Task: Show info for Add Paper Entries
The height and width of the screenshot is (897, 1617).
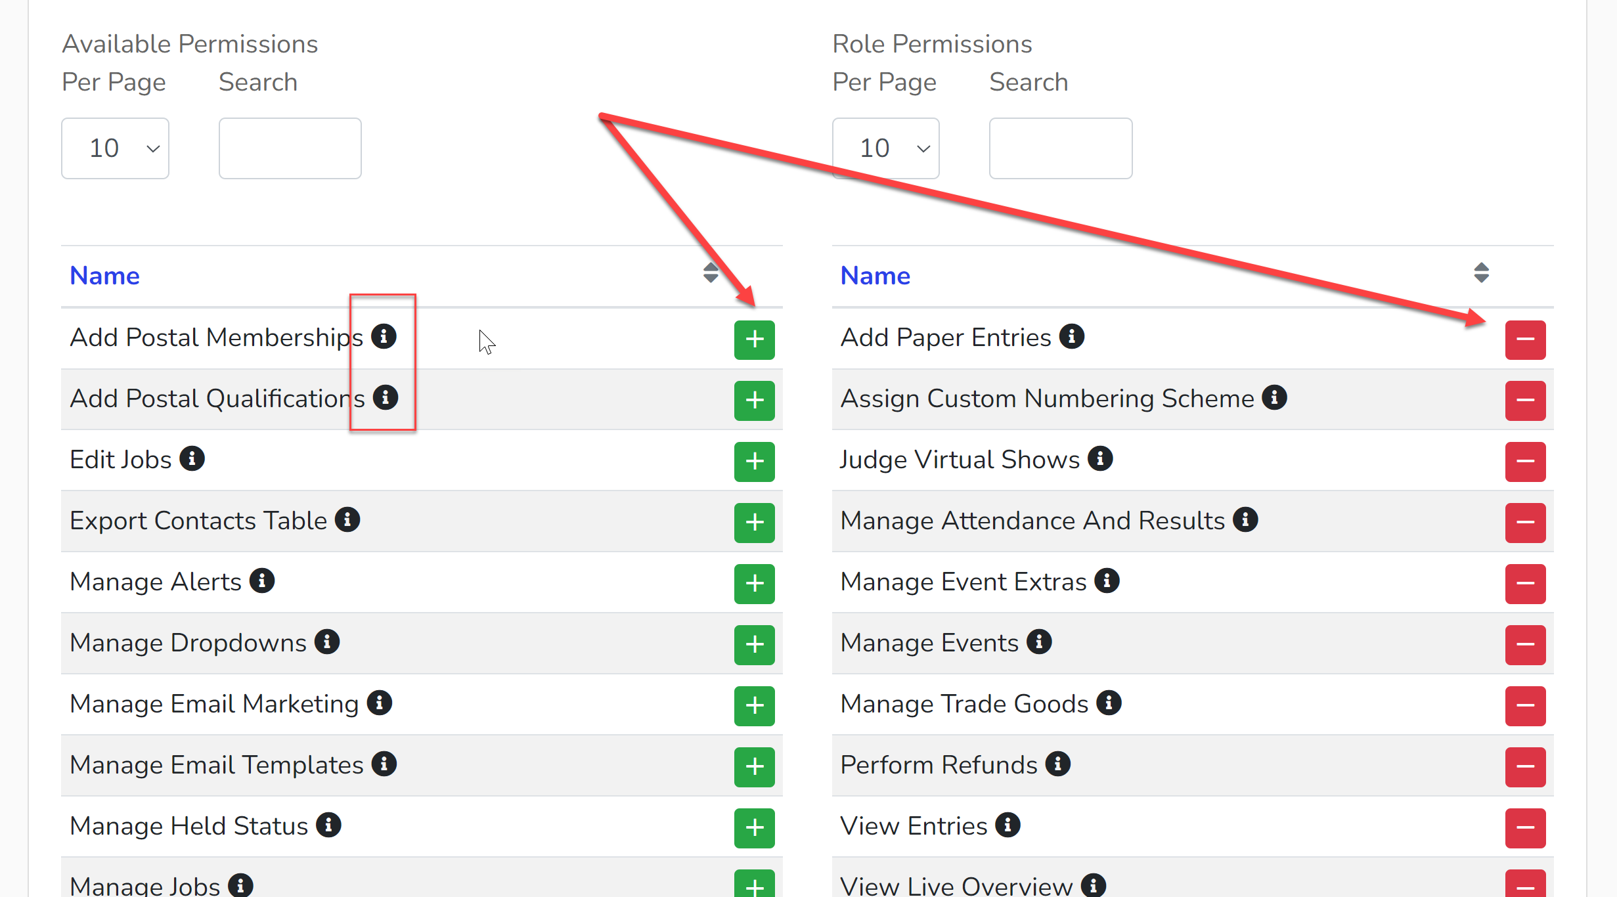Action: tap(1072, 336)
